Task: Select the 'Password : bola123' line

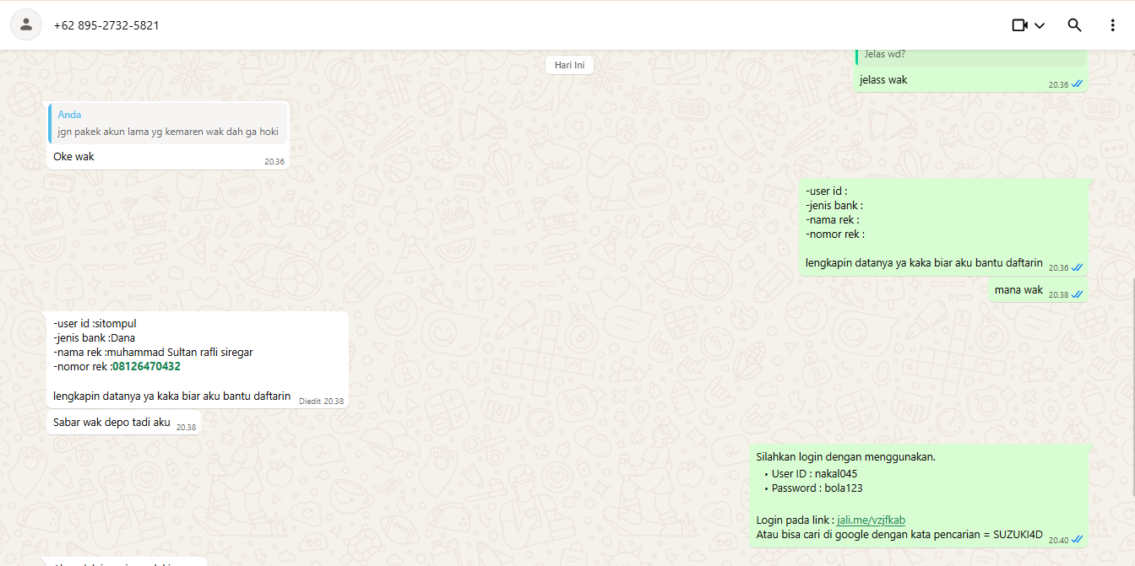Action: pyautogui.click(x=817, y=488)
